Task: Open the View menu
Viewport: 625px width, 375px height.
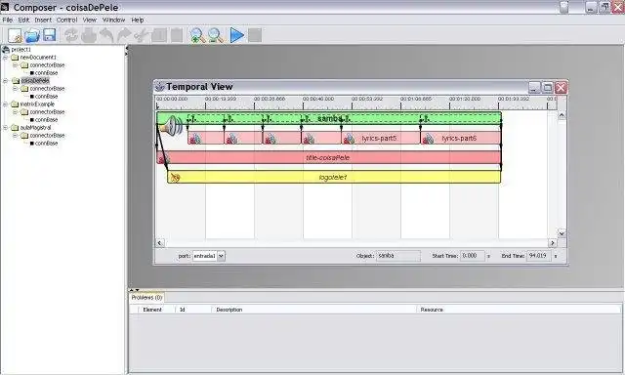Action: (89, 20)
